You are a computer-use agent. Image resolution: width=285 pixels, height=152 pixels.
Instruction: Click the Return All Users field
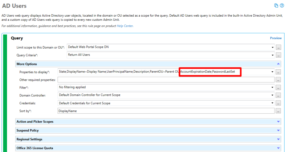coord(171,55)
